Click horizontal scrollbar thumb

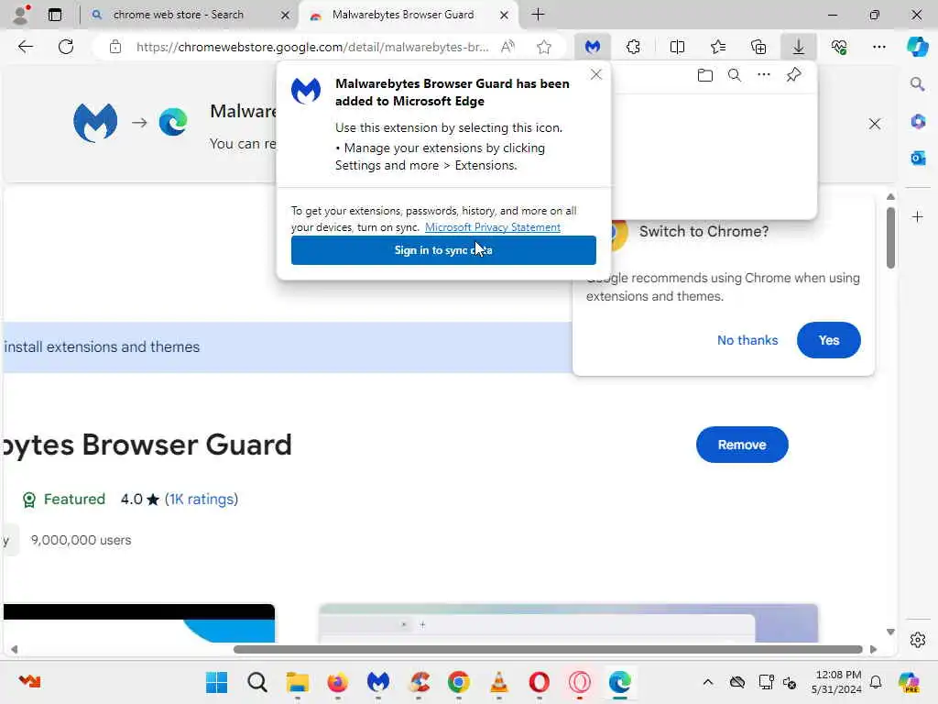(x=548, y=650)
